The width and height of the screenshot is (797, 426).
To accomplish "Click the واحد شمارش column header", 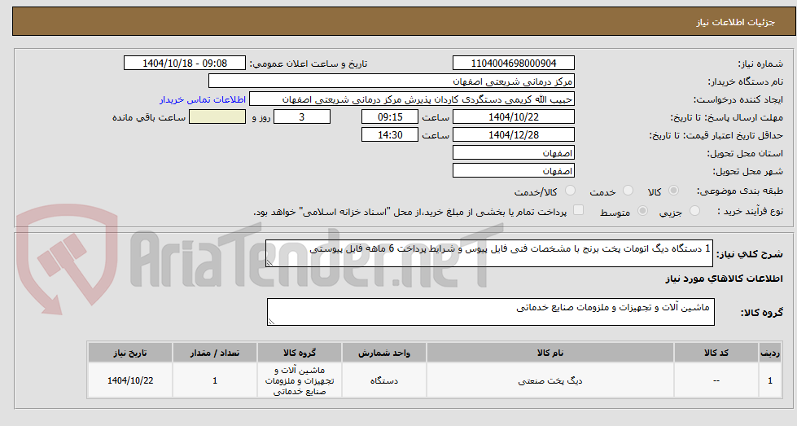I will (384, 353).
